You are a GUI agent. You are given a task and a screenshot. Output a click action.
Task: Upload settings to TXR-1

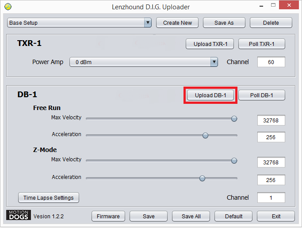click(210, 44)
